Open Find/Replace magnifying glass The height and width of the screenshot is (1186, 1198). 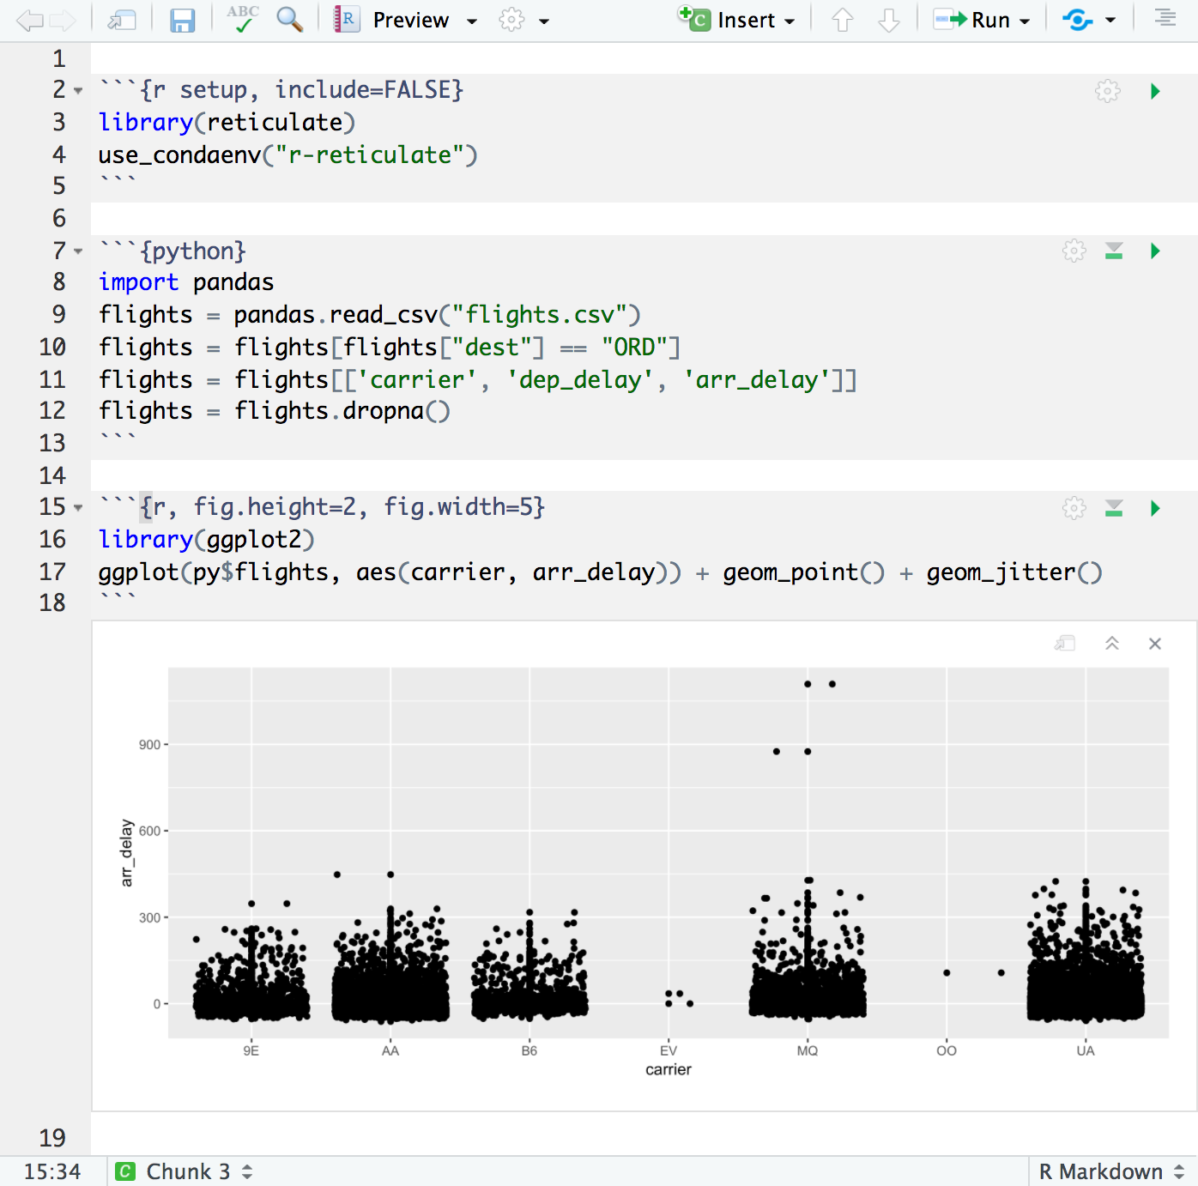pos(290,19)
